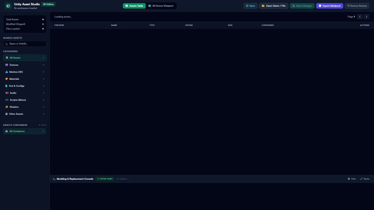Click the NAME column header
Viewport: 374px width, 210px height.
click(114, 25)
